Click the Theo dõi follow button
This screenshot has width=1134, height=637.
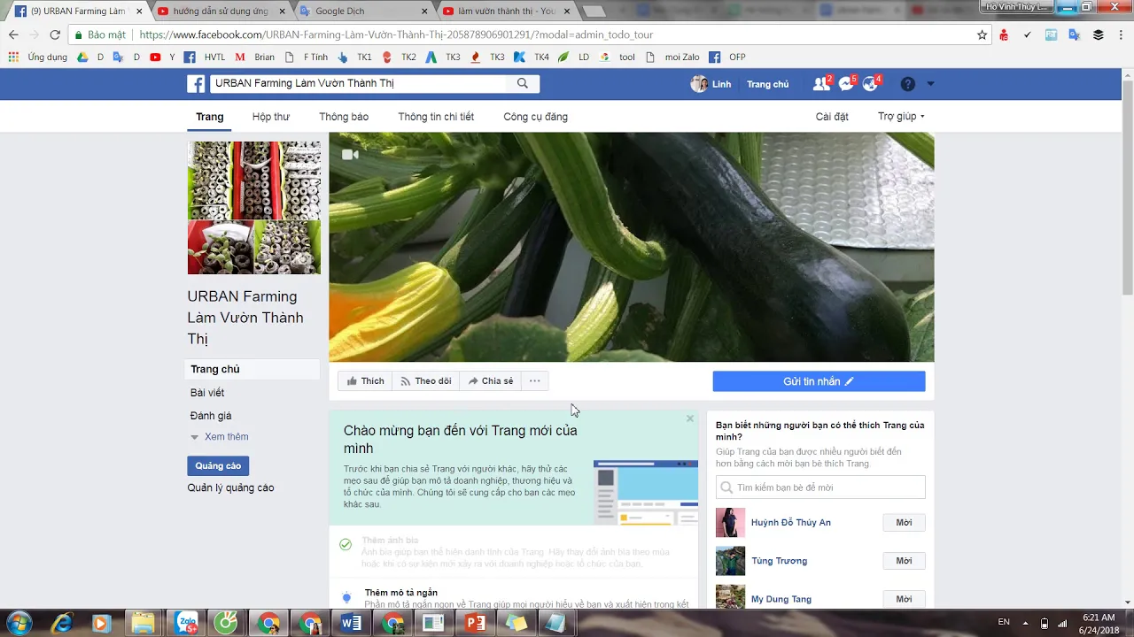pyautogui.click(x=426, y=381)
